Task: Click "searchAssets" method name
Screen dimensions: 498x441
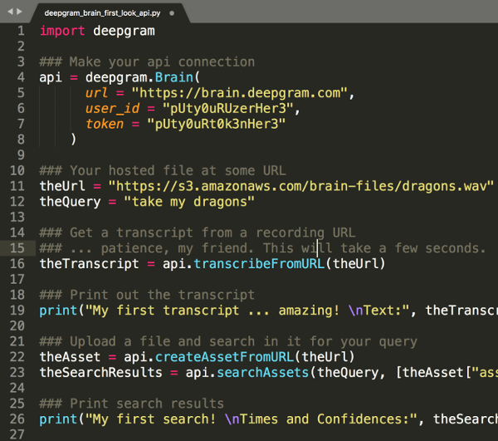Action: coord(262,373)
